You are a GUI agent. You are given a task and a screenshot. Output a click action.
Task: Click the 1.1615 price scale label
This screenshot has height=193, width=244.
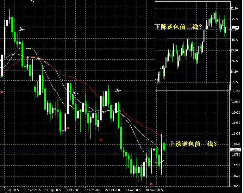tap(235, 186)
